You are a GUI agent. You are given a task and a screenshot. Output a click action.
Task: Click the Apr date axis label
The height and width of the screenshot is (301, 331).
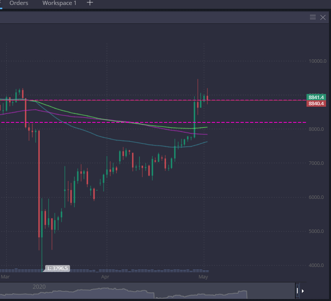(105, 277)
